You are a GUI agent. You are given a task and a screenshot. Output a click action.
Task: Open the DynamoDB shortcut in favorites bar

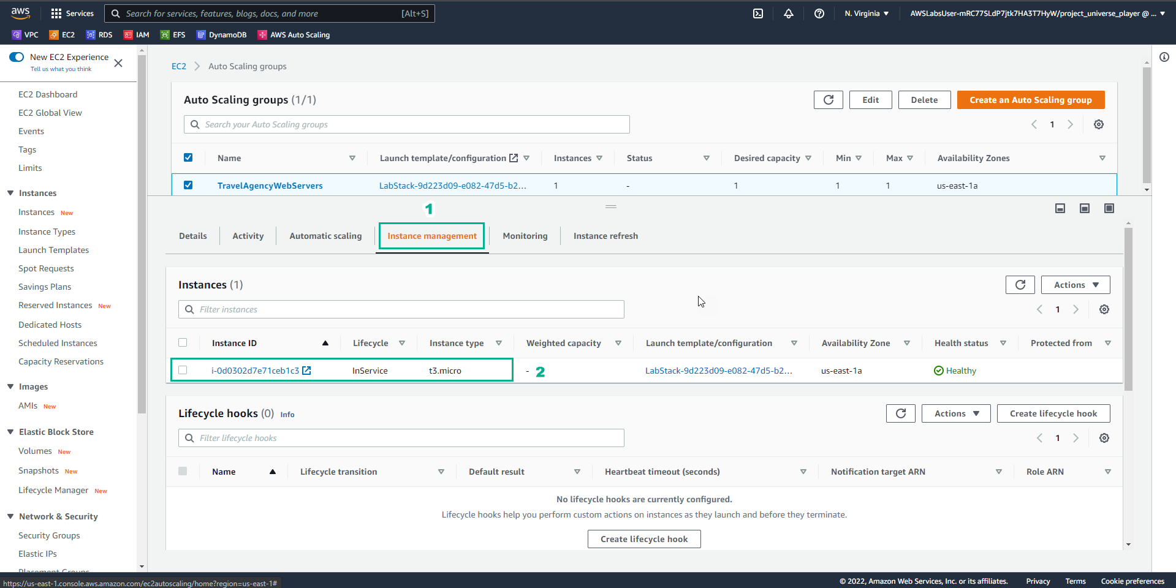click(221, 35)
